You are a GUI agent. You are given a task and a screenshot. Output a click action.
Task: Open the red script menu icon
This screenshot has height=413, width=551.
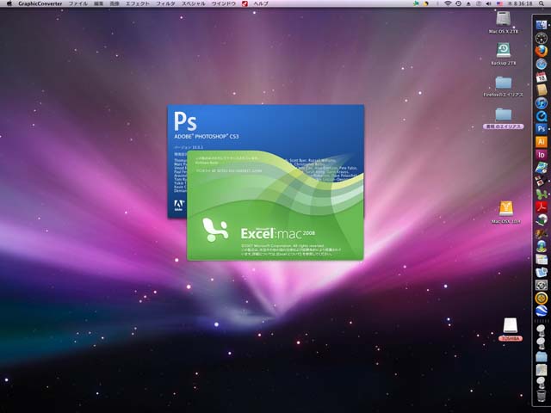pyautogui.click(x=245, y=3)
